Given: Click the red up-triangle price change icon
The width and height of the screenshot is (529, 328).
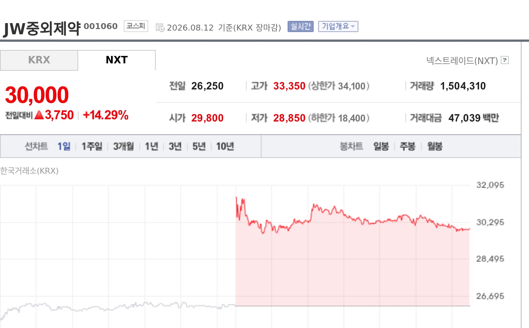Looking at the screenshot, I should coord(39,115).
